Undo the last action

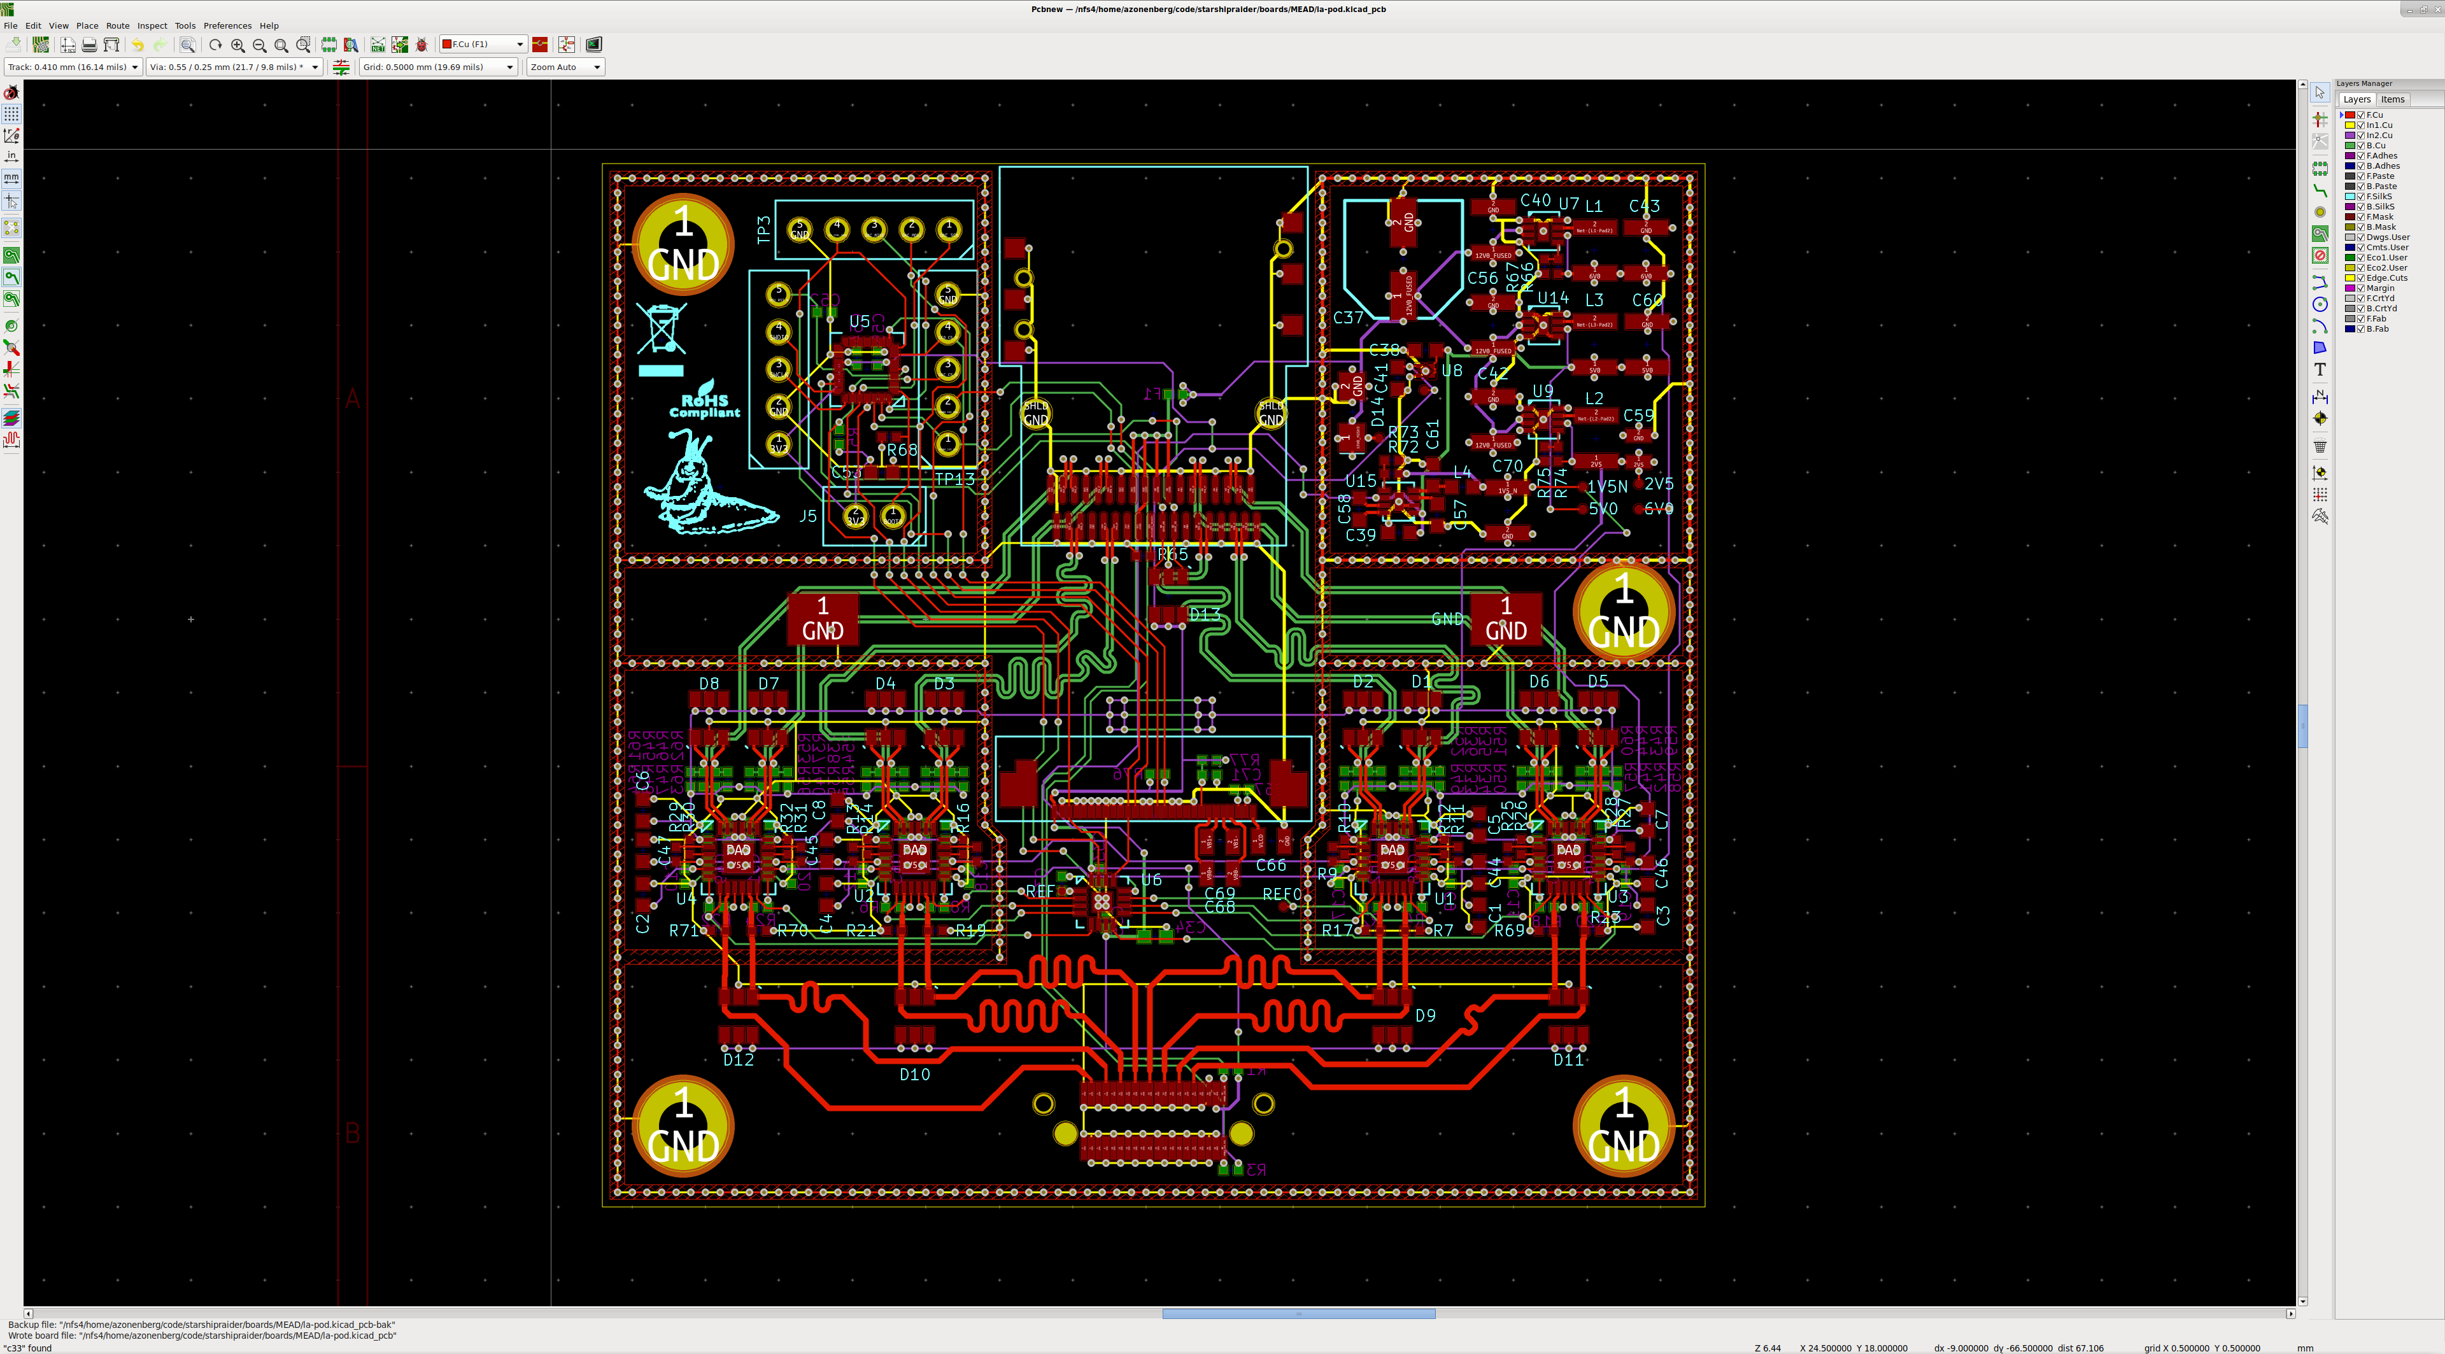(138, 45)
